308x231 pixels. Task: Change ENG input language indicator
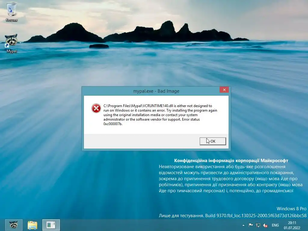click(275, 225)
